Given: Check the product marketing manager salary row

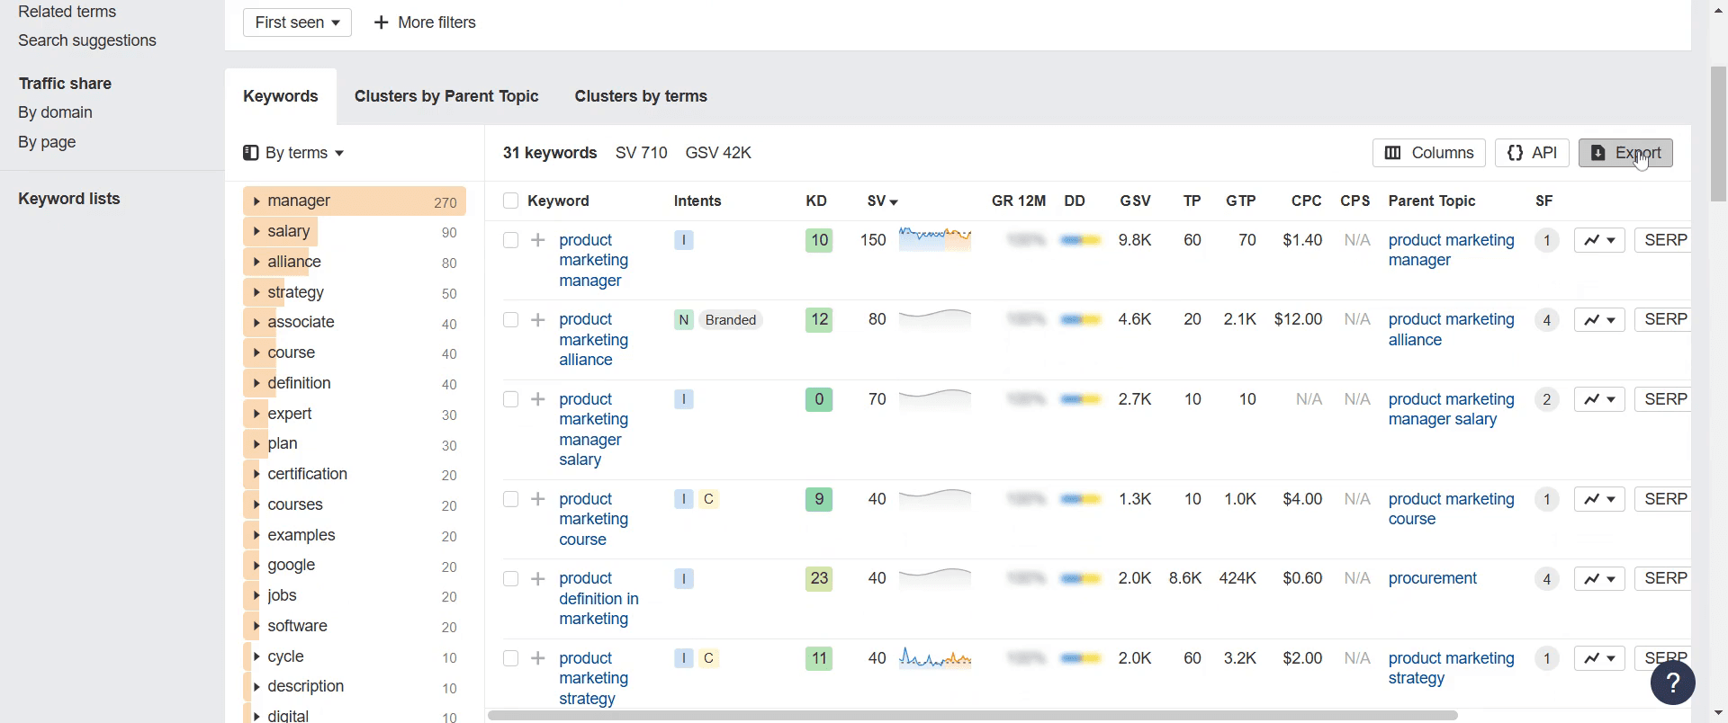Looking at the screenshot, I should coord(510,399).
